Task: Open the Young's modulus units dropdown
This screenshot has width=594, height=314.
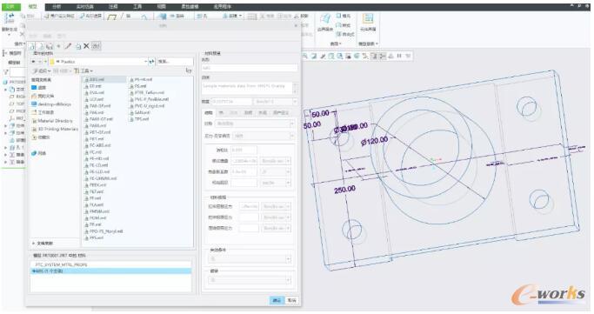Action: [x=288, y=161]
